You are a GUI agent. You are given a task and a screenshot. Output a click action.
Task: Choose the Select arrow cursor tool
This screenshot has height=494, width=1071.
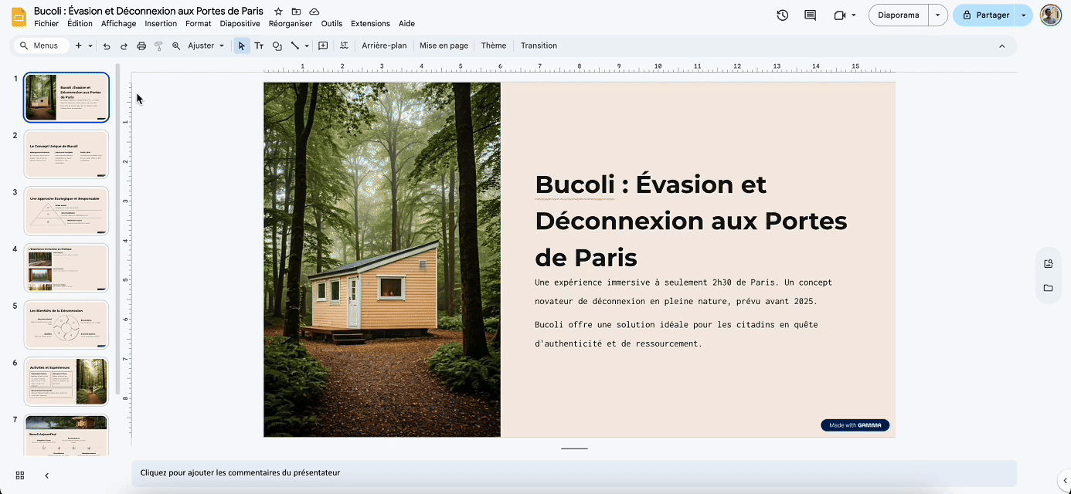(x=241, y=46)
